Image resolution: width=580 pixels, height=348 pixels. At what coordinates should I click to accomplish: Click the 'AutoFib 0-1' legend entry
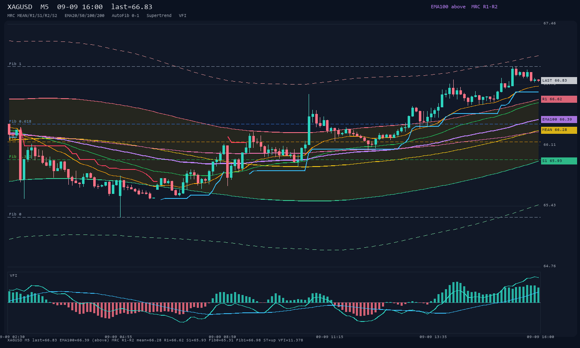click(x=126, y=16)
